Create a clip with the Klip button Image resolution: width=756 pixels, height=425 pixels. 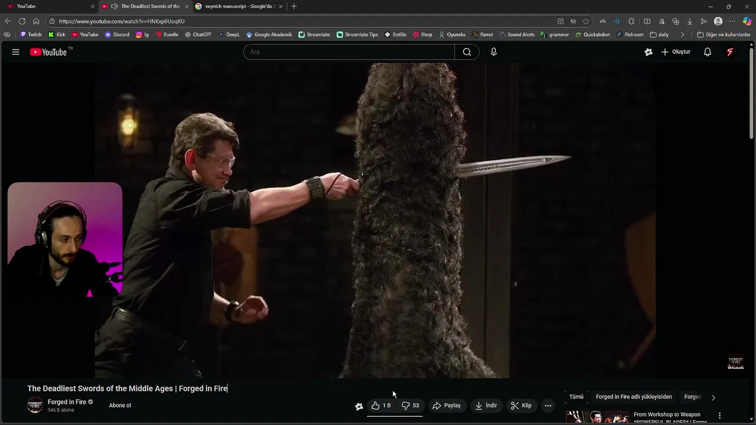click(521, 406)
